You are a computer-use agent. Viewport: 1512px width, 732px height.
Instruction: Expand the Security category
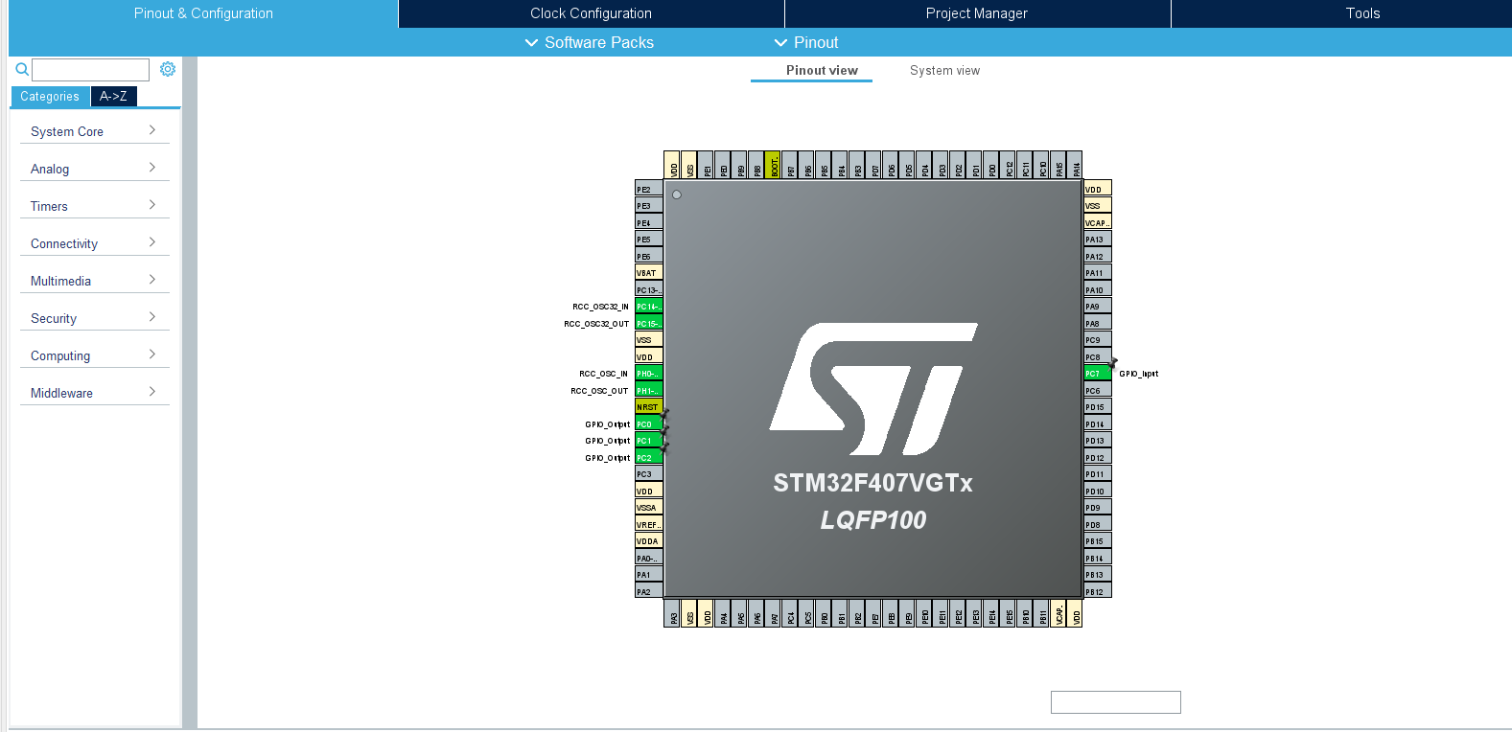click(x=94, y=318)
